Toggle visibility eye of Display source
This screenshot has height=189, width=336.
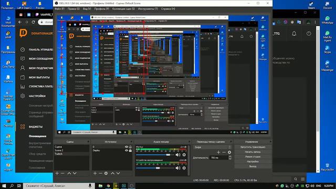[127, 151]
